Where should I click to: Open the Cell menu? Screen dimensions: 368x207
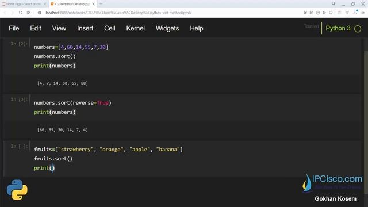click(x=110, y=28)
